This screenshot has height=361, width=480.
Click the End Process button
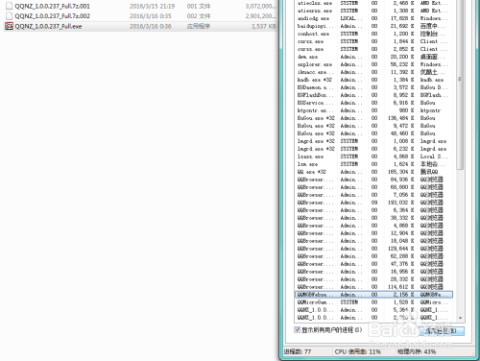pos(442,331)
